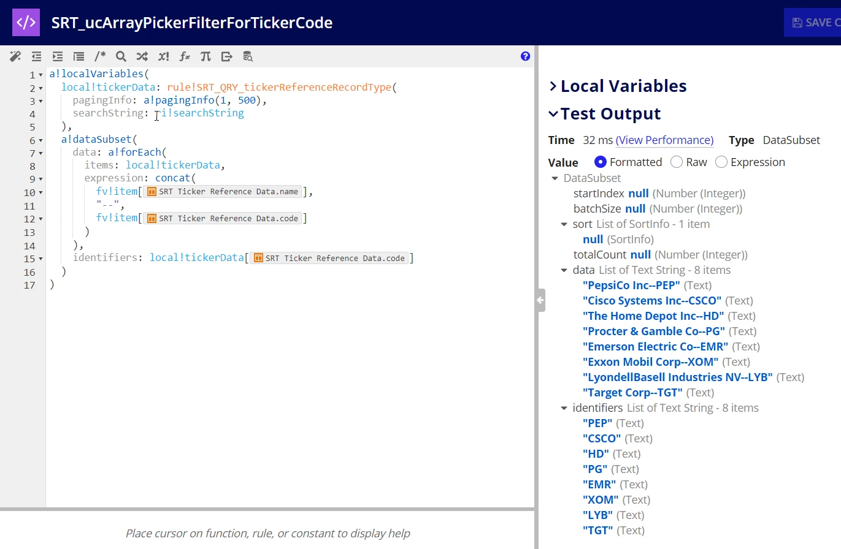
Task: Click the outdent code icon
Action: (x=37, y=56)
